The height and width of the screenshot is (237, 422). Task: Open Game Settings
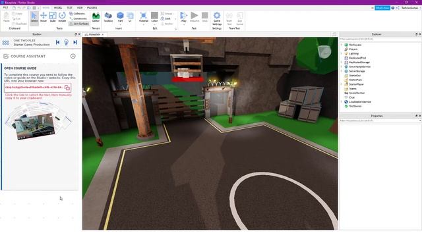(x=217, y=18)
